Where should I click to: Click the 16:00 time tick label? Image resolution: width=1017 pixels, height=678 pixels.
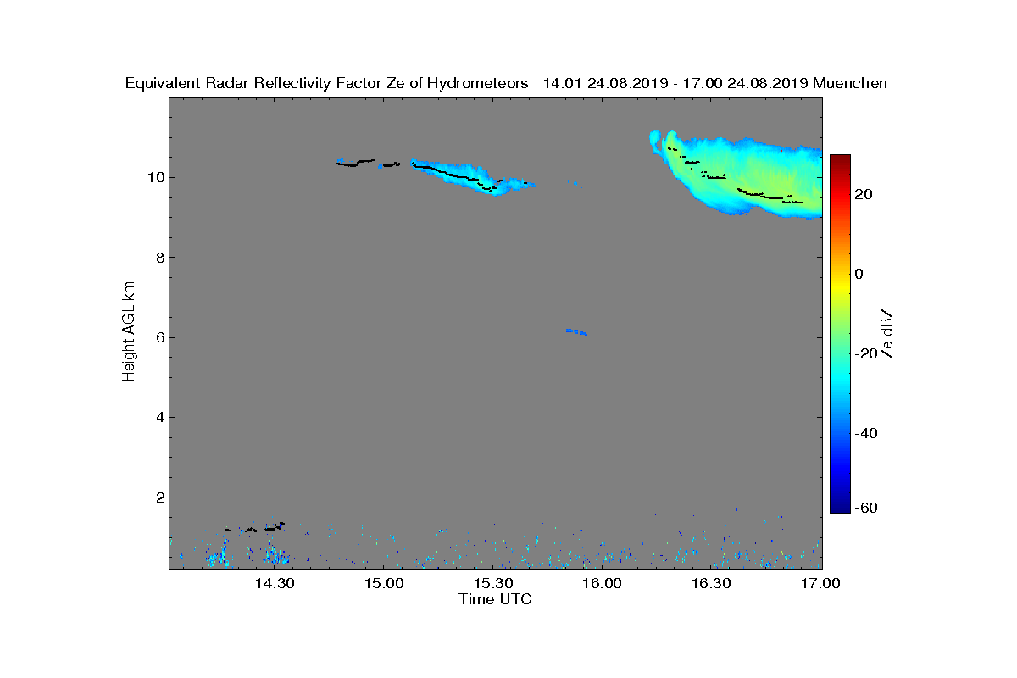click(x=603, y=584)
